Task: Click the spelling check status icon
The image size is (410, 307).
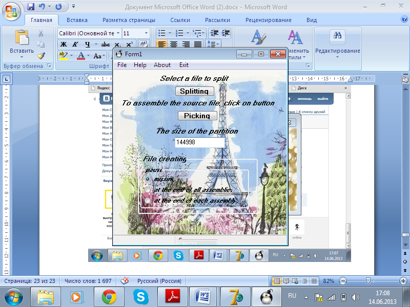Action: coord(125,281)
